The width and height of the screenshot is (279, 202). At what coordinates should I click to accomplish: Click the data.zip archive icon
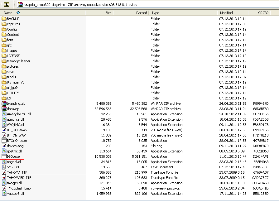(4, 109)
